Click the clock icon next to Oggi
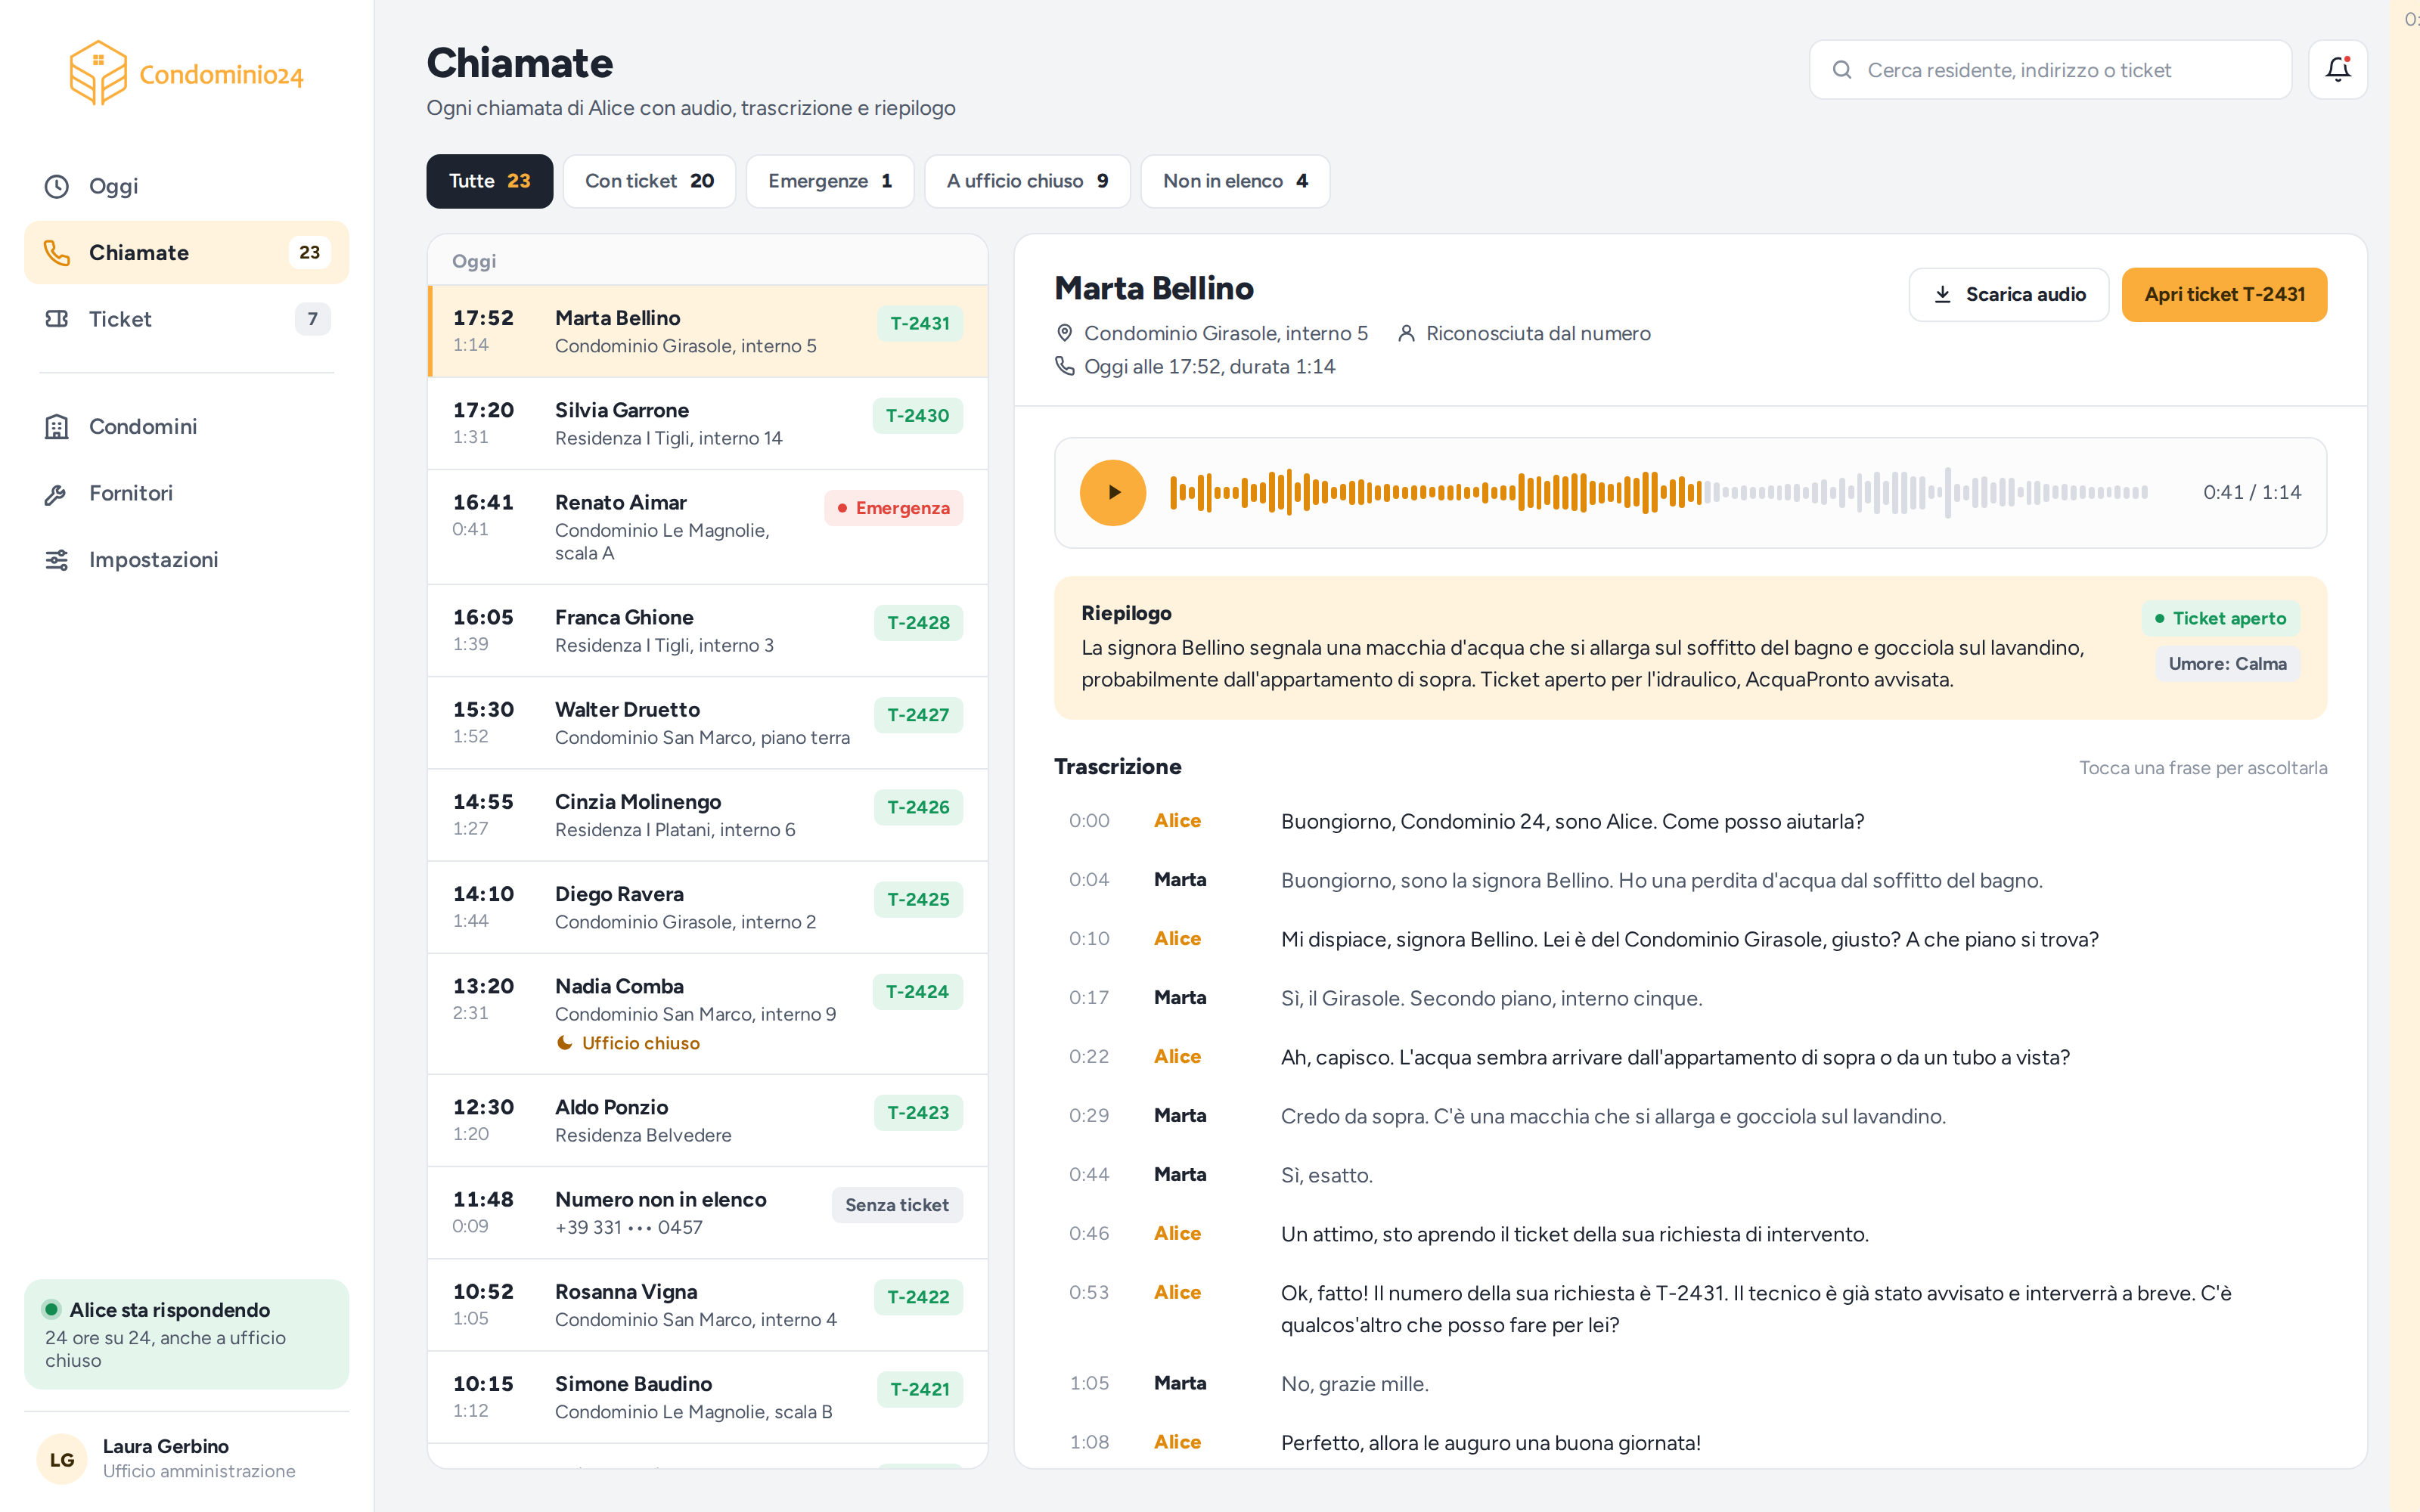This screenshot has height=1512, width=2420. coord(57,186)
